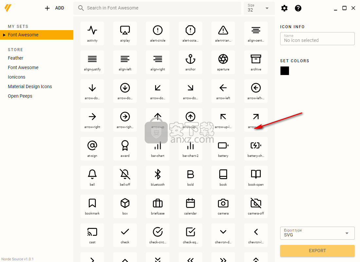Select the align-center icon

pos(256,33)
